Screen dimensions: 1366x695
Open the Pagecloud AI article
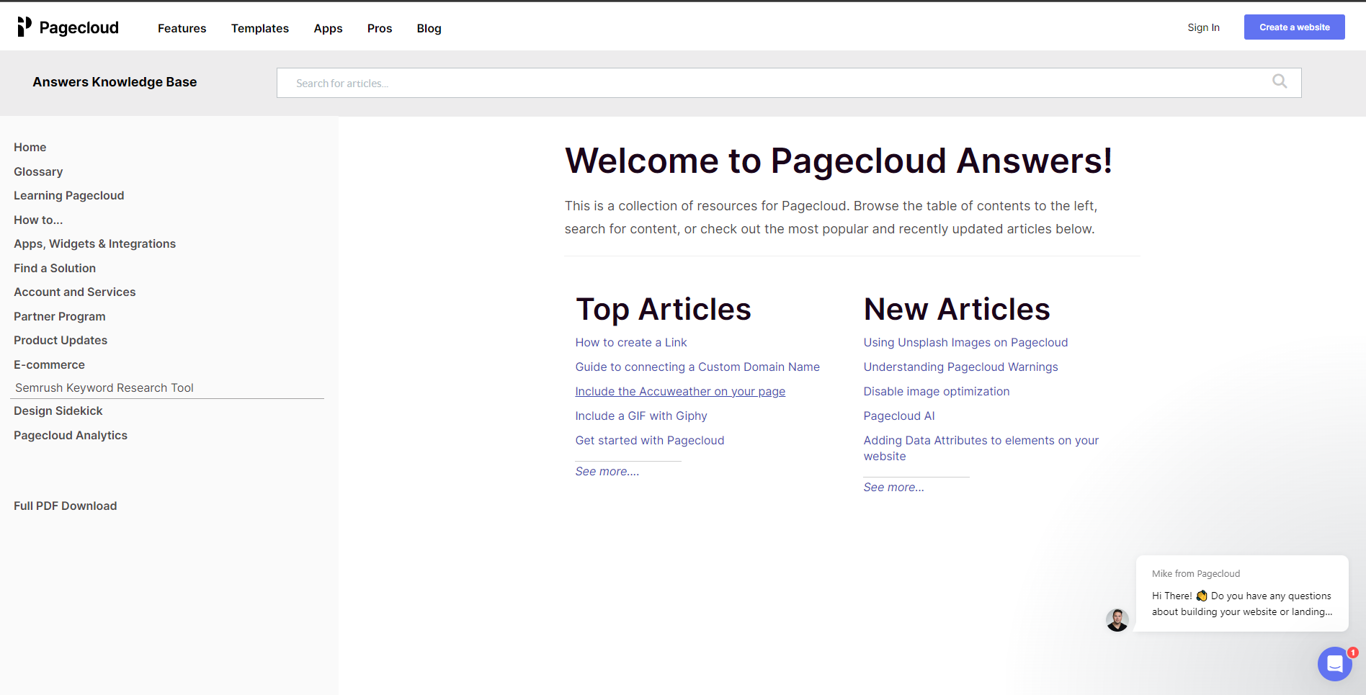click(x=899, y=416)
